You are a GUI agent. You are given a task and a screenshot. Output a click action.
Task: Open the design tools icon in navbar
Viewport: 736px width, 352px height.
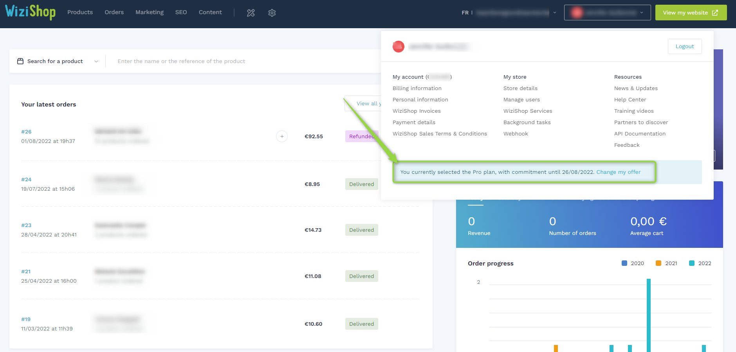[x=251, y=13]
